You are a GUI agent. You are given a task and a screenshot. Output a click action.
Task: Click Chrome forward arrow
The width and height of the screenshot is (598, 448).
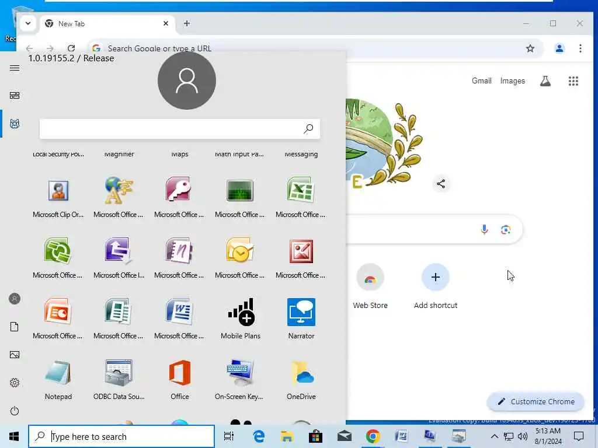50,48
